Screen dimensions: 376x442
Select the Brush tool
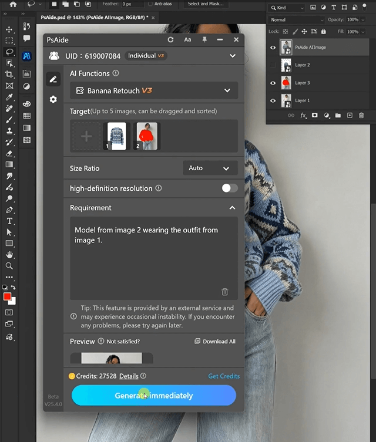tap(9, 120)
